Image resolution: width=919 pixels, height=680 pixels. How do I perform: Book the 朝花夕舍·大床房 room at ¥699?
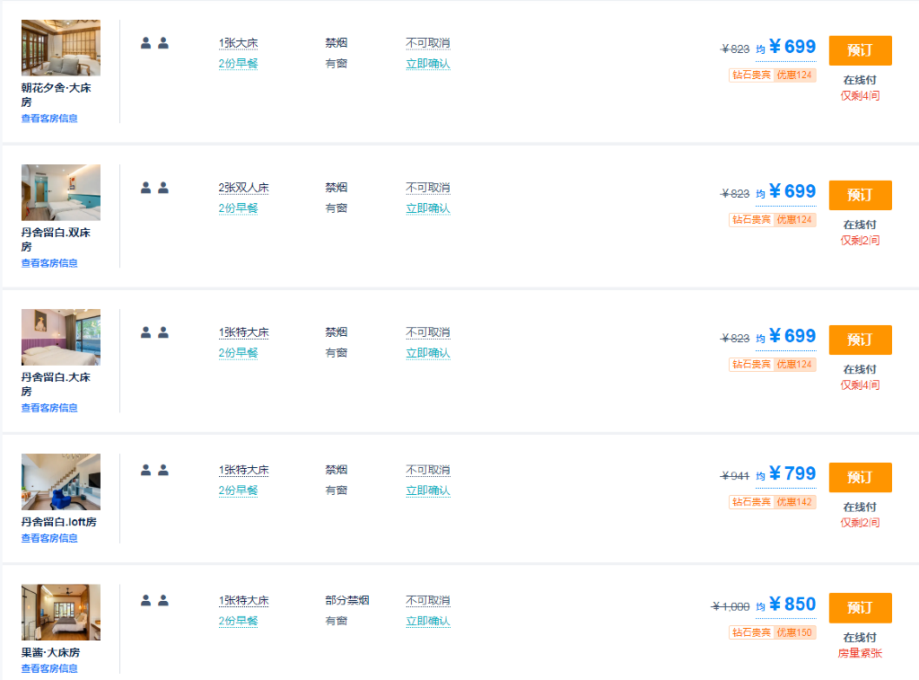860,50
